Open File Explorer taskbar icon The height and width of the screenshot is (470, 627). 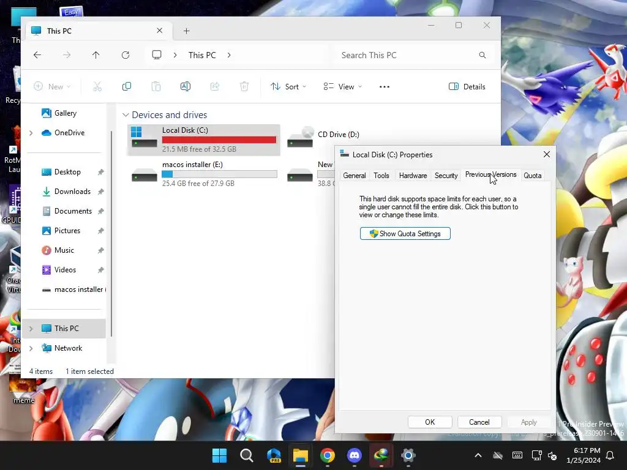click(x=300, y=455)
